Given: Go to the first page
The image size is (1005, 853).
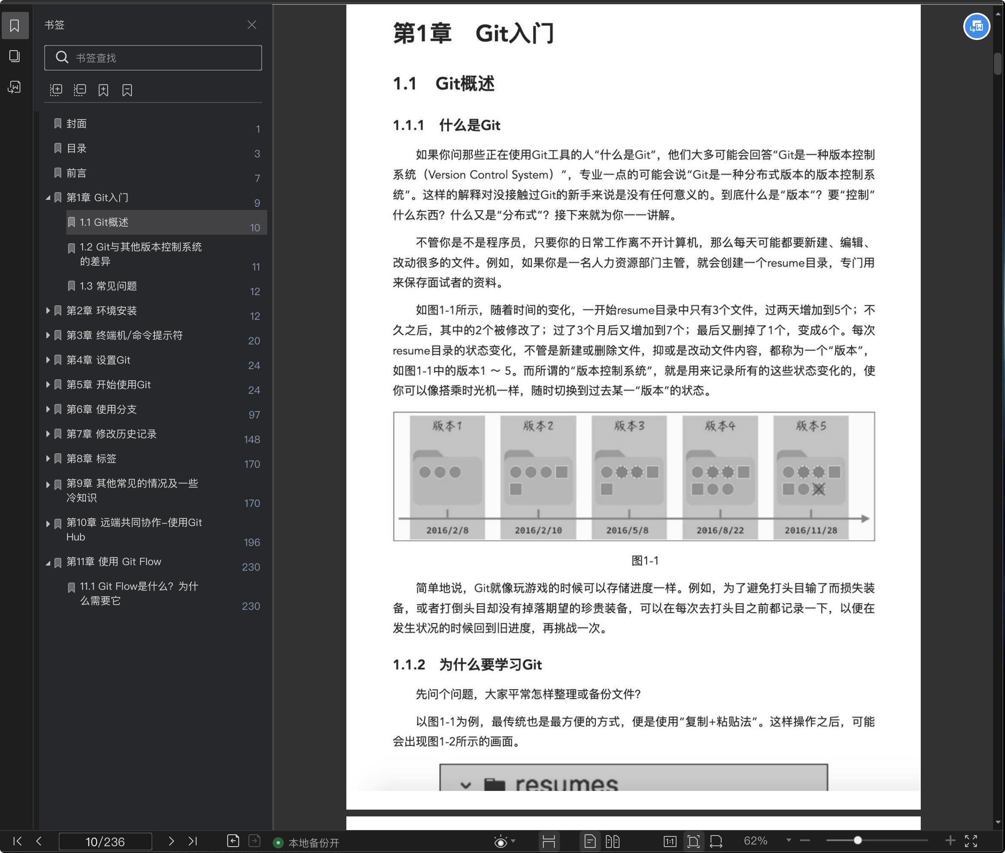Looking at the screenshot, I should tap(17, 842).
